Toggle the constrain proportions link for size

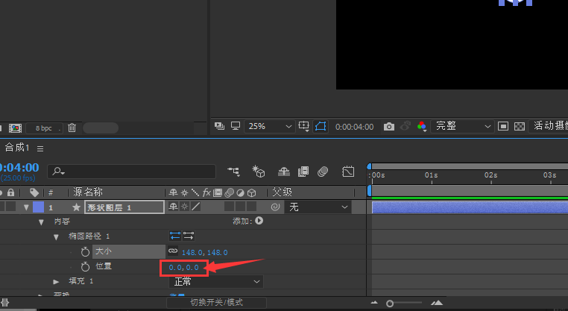click(x=173, y=252)
